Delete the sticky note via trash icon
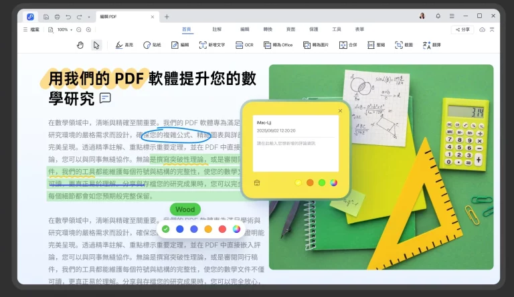This screenshot has width=514, height=297. (257, 183)
